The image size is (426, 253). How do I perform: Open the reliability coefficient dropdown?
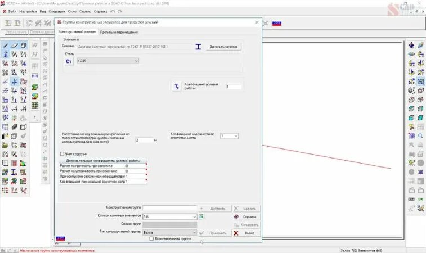[x=229, y=136]
